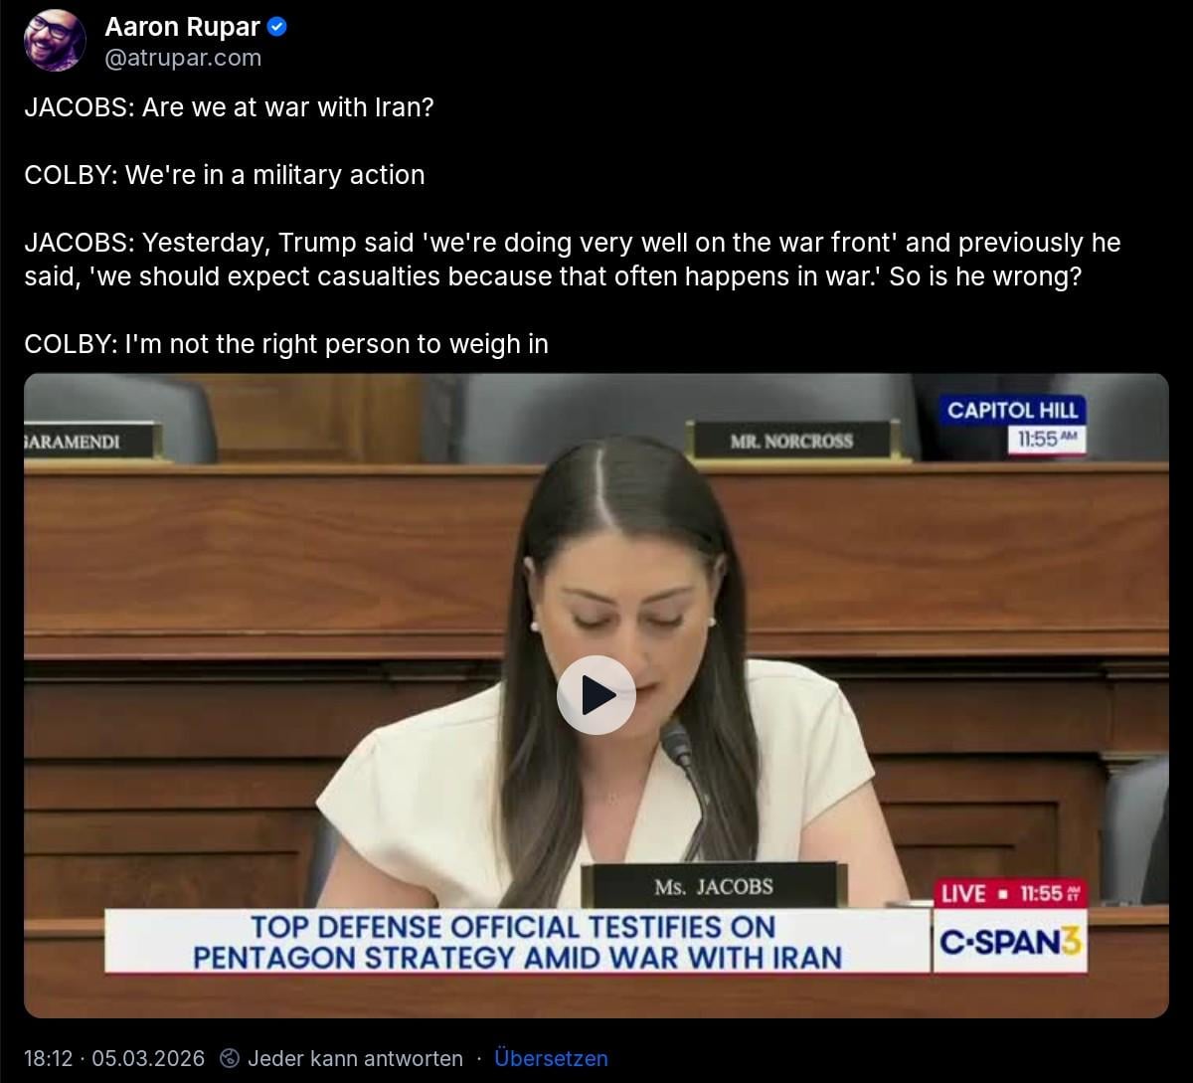Click the CAPITOL HILL time badge in the video
This screenshot has width=1193, height=1083.
(1013, 425)
